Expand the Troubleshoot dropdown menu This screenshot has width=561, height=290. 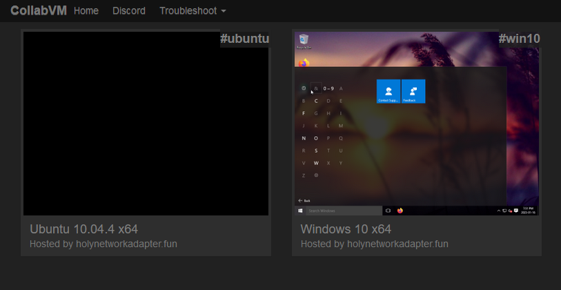coord(193,11)
